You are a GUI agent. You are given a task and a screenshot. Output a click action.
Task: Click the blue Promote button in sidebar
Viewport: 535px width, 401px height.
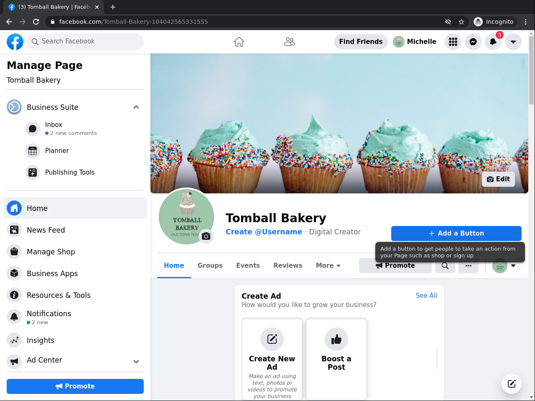(75, 386)
